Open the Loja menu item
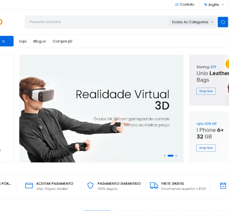Image resolution: width=229 pixels, height=211 pixels. [23, 41]
